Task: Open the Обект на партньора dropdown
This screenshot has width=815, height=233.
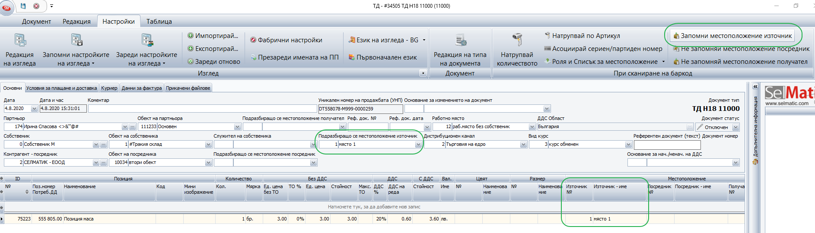Action: [237, 127]
